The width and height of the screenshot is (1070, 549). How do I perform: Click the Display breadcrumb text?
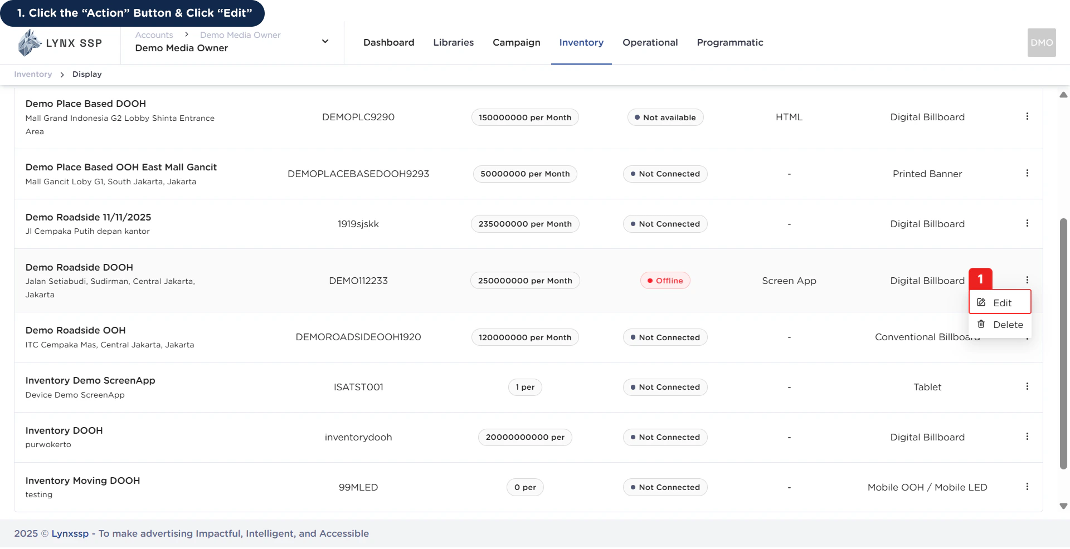tap(87, 74)
